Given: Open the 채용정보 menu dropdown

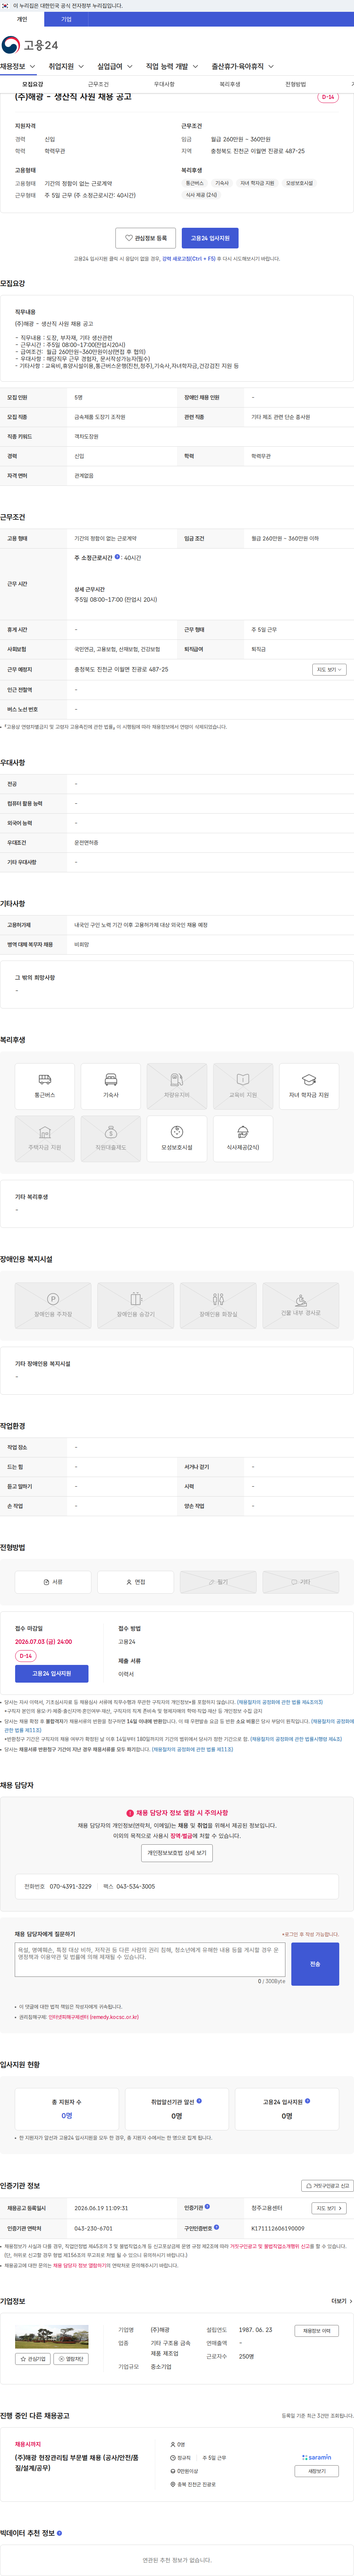Looking at the screenshot, I should coord(18,67).
